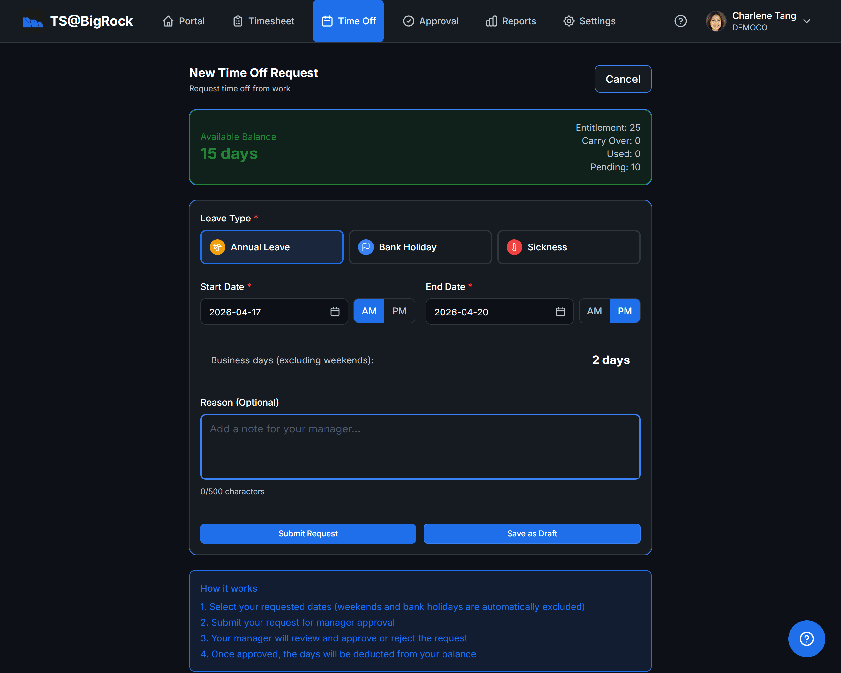Open the calendar picker for End Date
The width and height of the screenshot is (841, 673).
560,311
